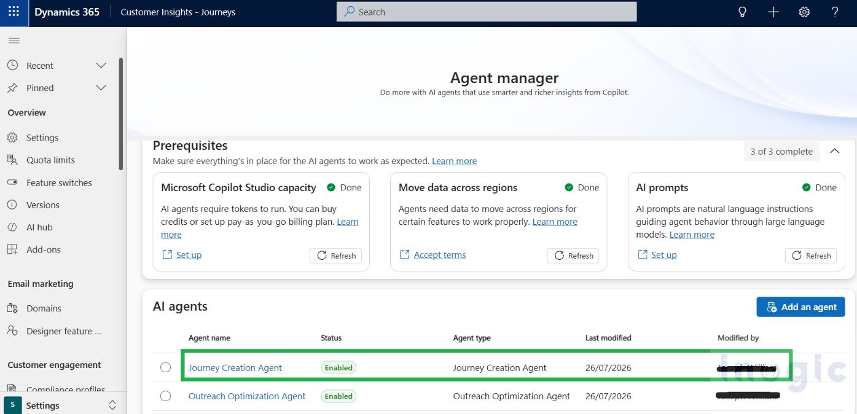Open Learn more link in Move data card
This screenshot has height=414, width=857.
(x=555, y=222)
